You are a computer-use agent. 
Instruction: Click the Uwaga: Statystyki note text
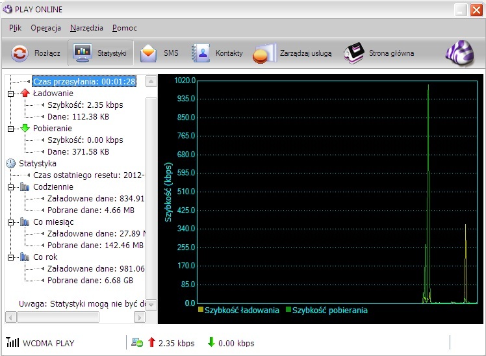pyautogui.click(x=82, y=303)
